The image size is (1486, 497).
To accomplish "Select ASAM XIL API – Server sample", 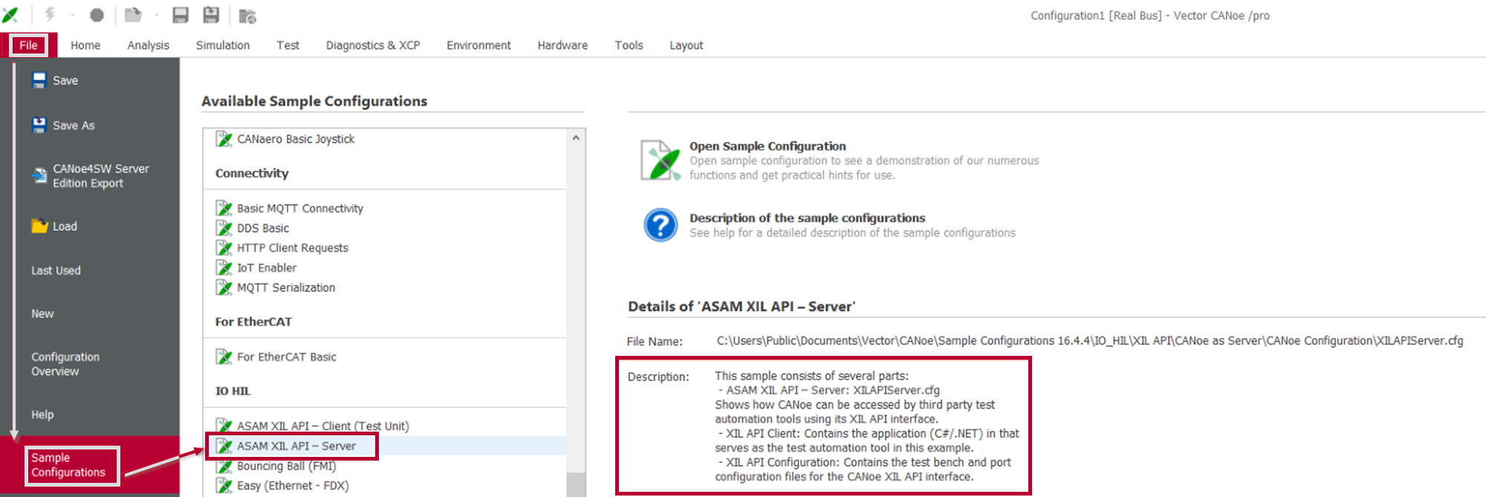I will 296,446.
